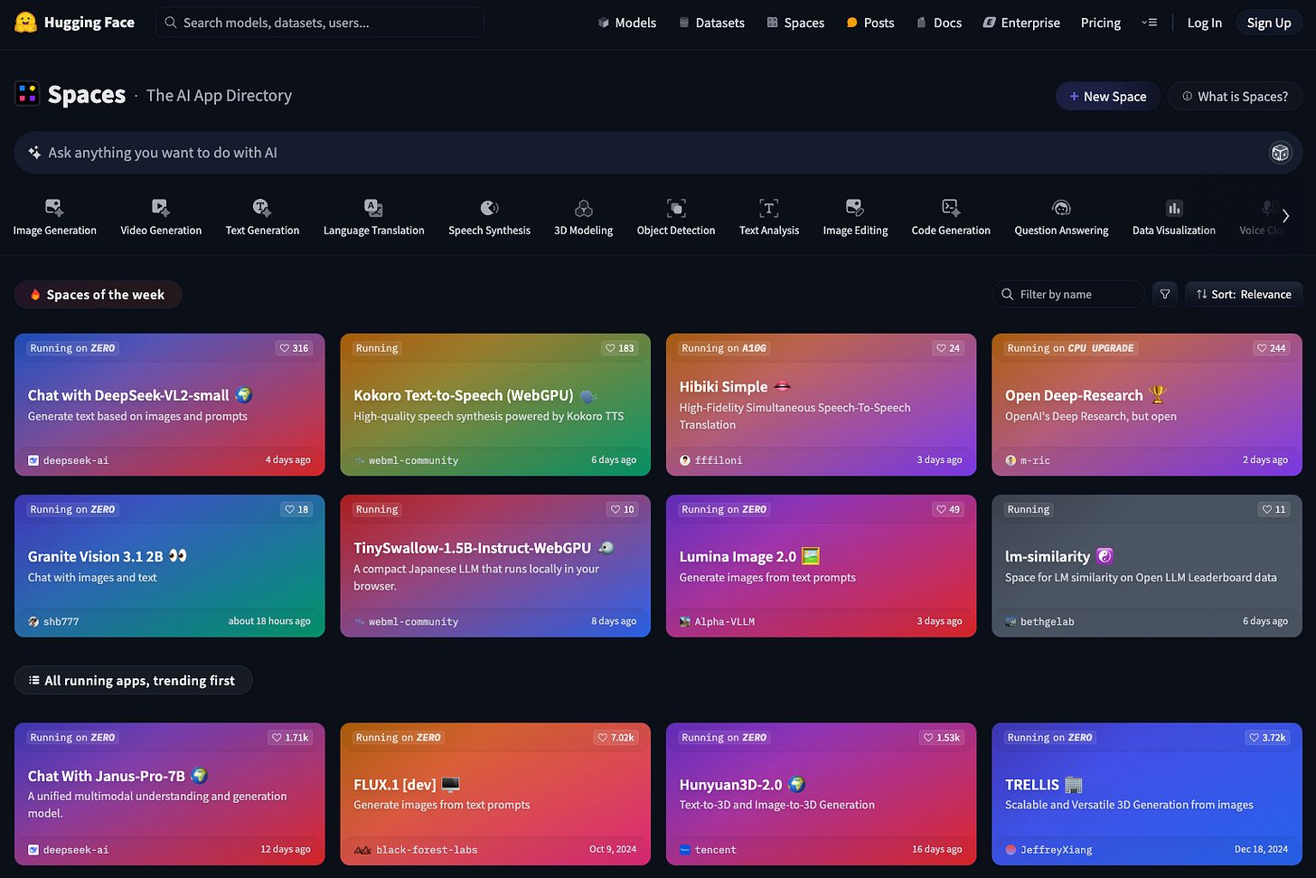Viewport: 1316px width, 878px height.
Task: Open Docs in the navigation bar
Action: (x=939, y=23)
